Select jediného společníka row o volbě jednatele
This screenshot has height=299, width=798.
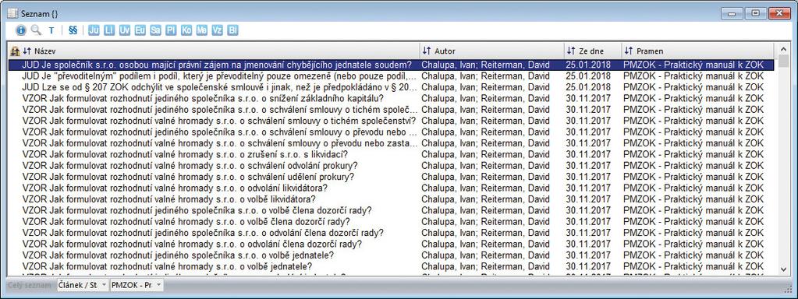point(392,255)
